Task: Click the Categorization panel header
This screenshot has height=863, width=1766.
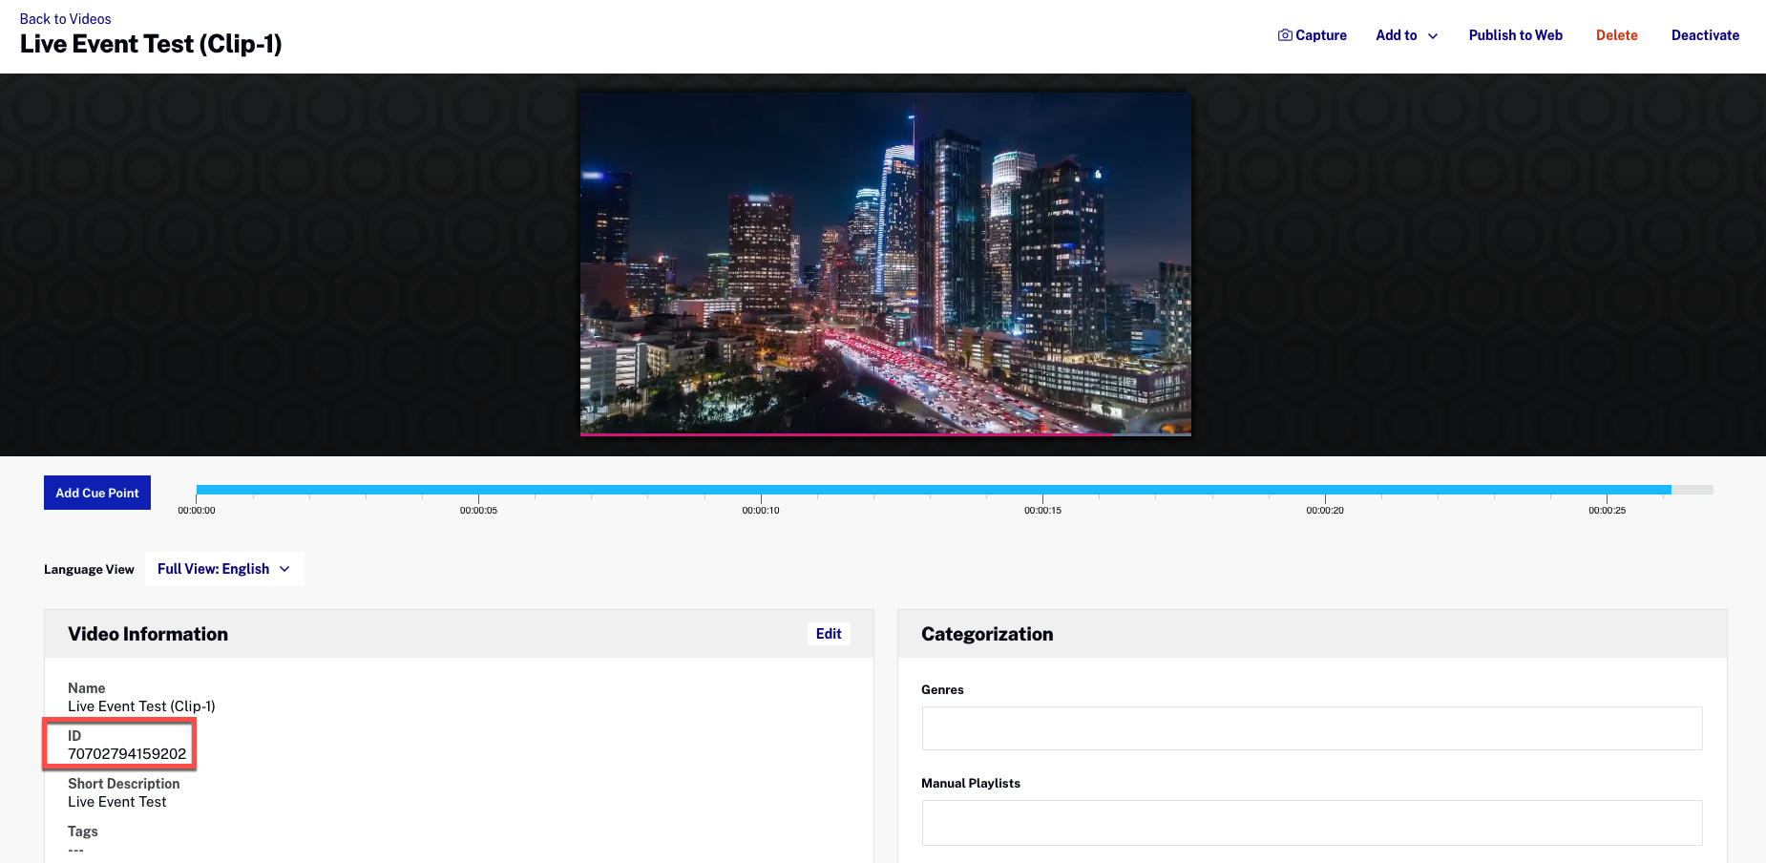Action: (1313, 634)
